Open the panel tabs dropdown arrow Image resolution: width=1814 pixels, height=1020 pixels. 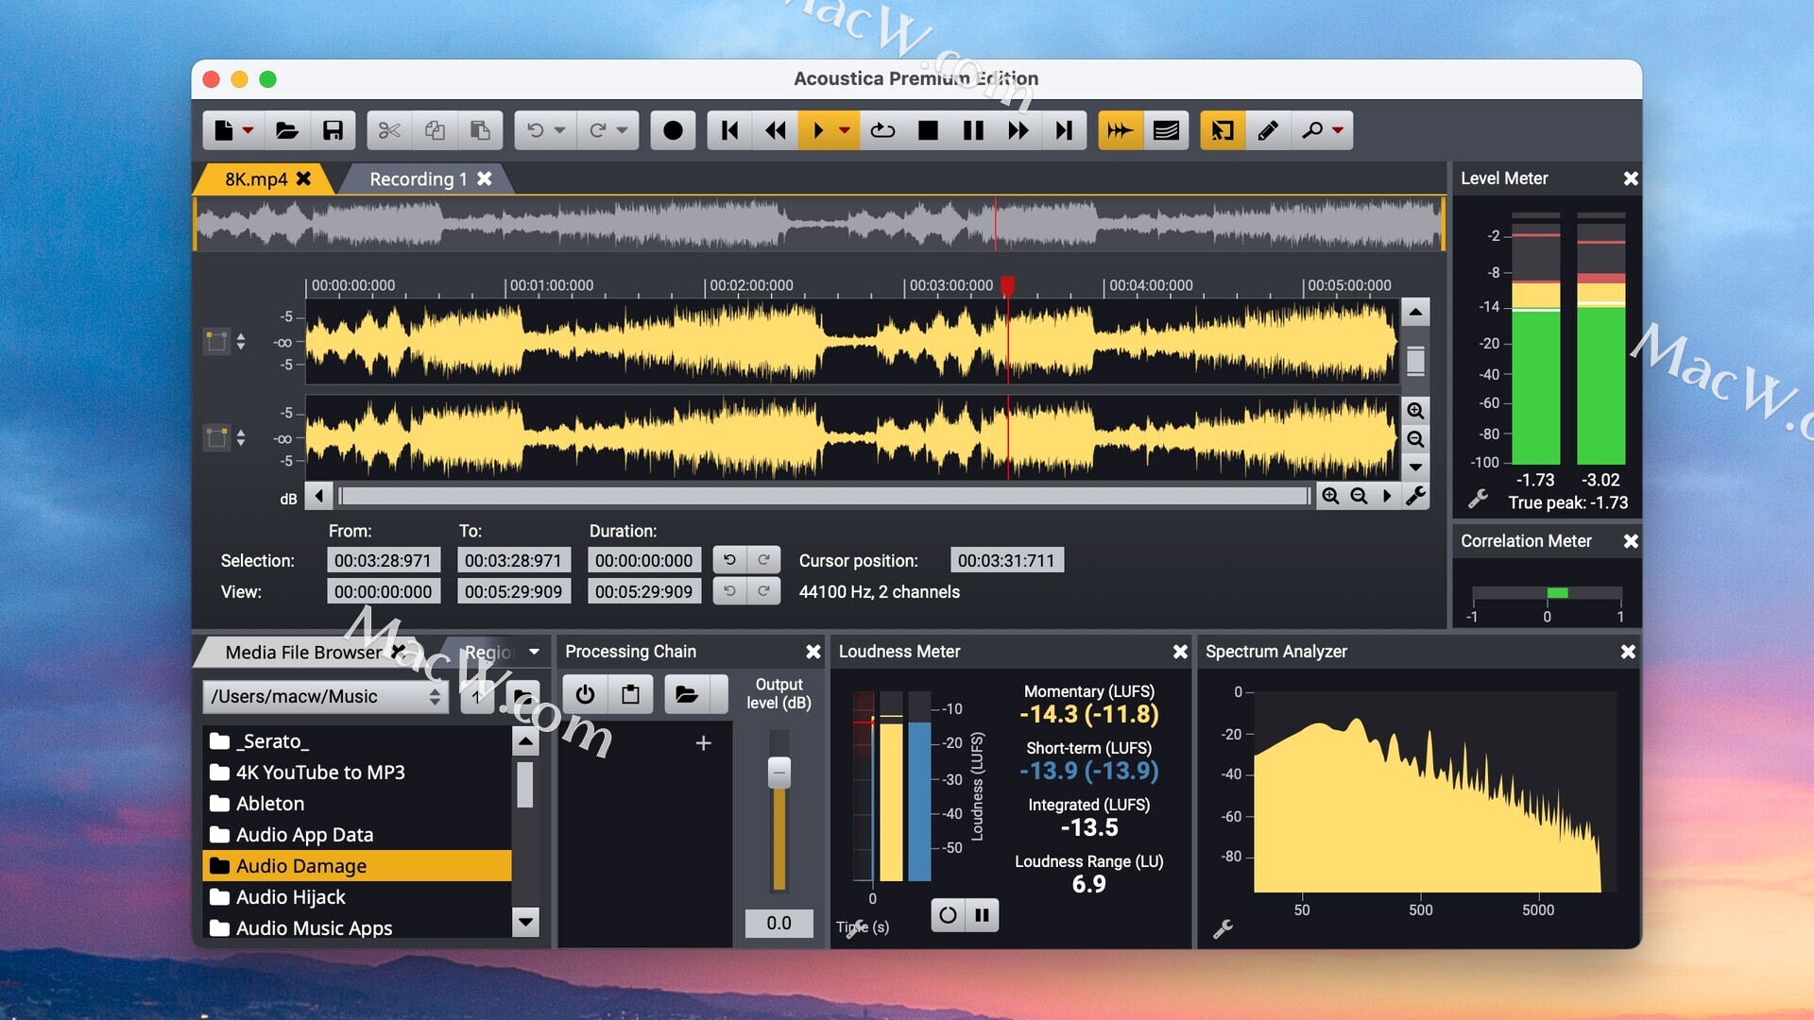[x=535, y=652]
